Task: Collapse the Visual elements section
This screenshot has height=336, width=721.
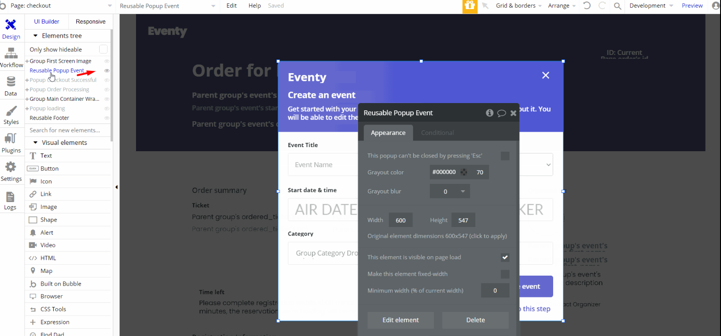Action: click(35, 143)
